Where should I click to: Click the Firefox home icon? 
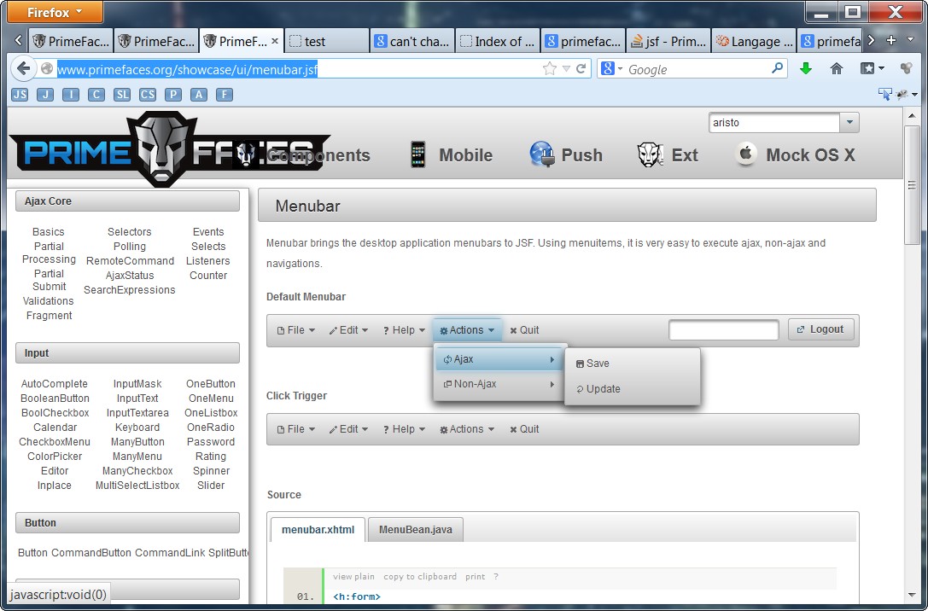pyautogui.click(x=836, y=68)
